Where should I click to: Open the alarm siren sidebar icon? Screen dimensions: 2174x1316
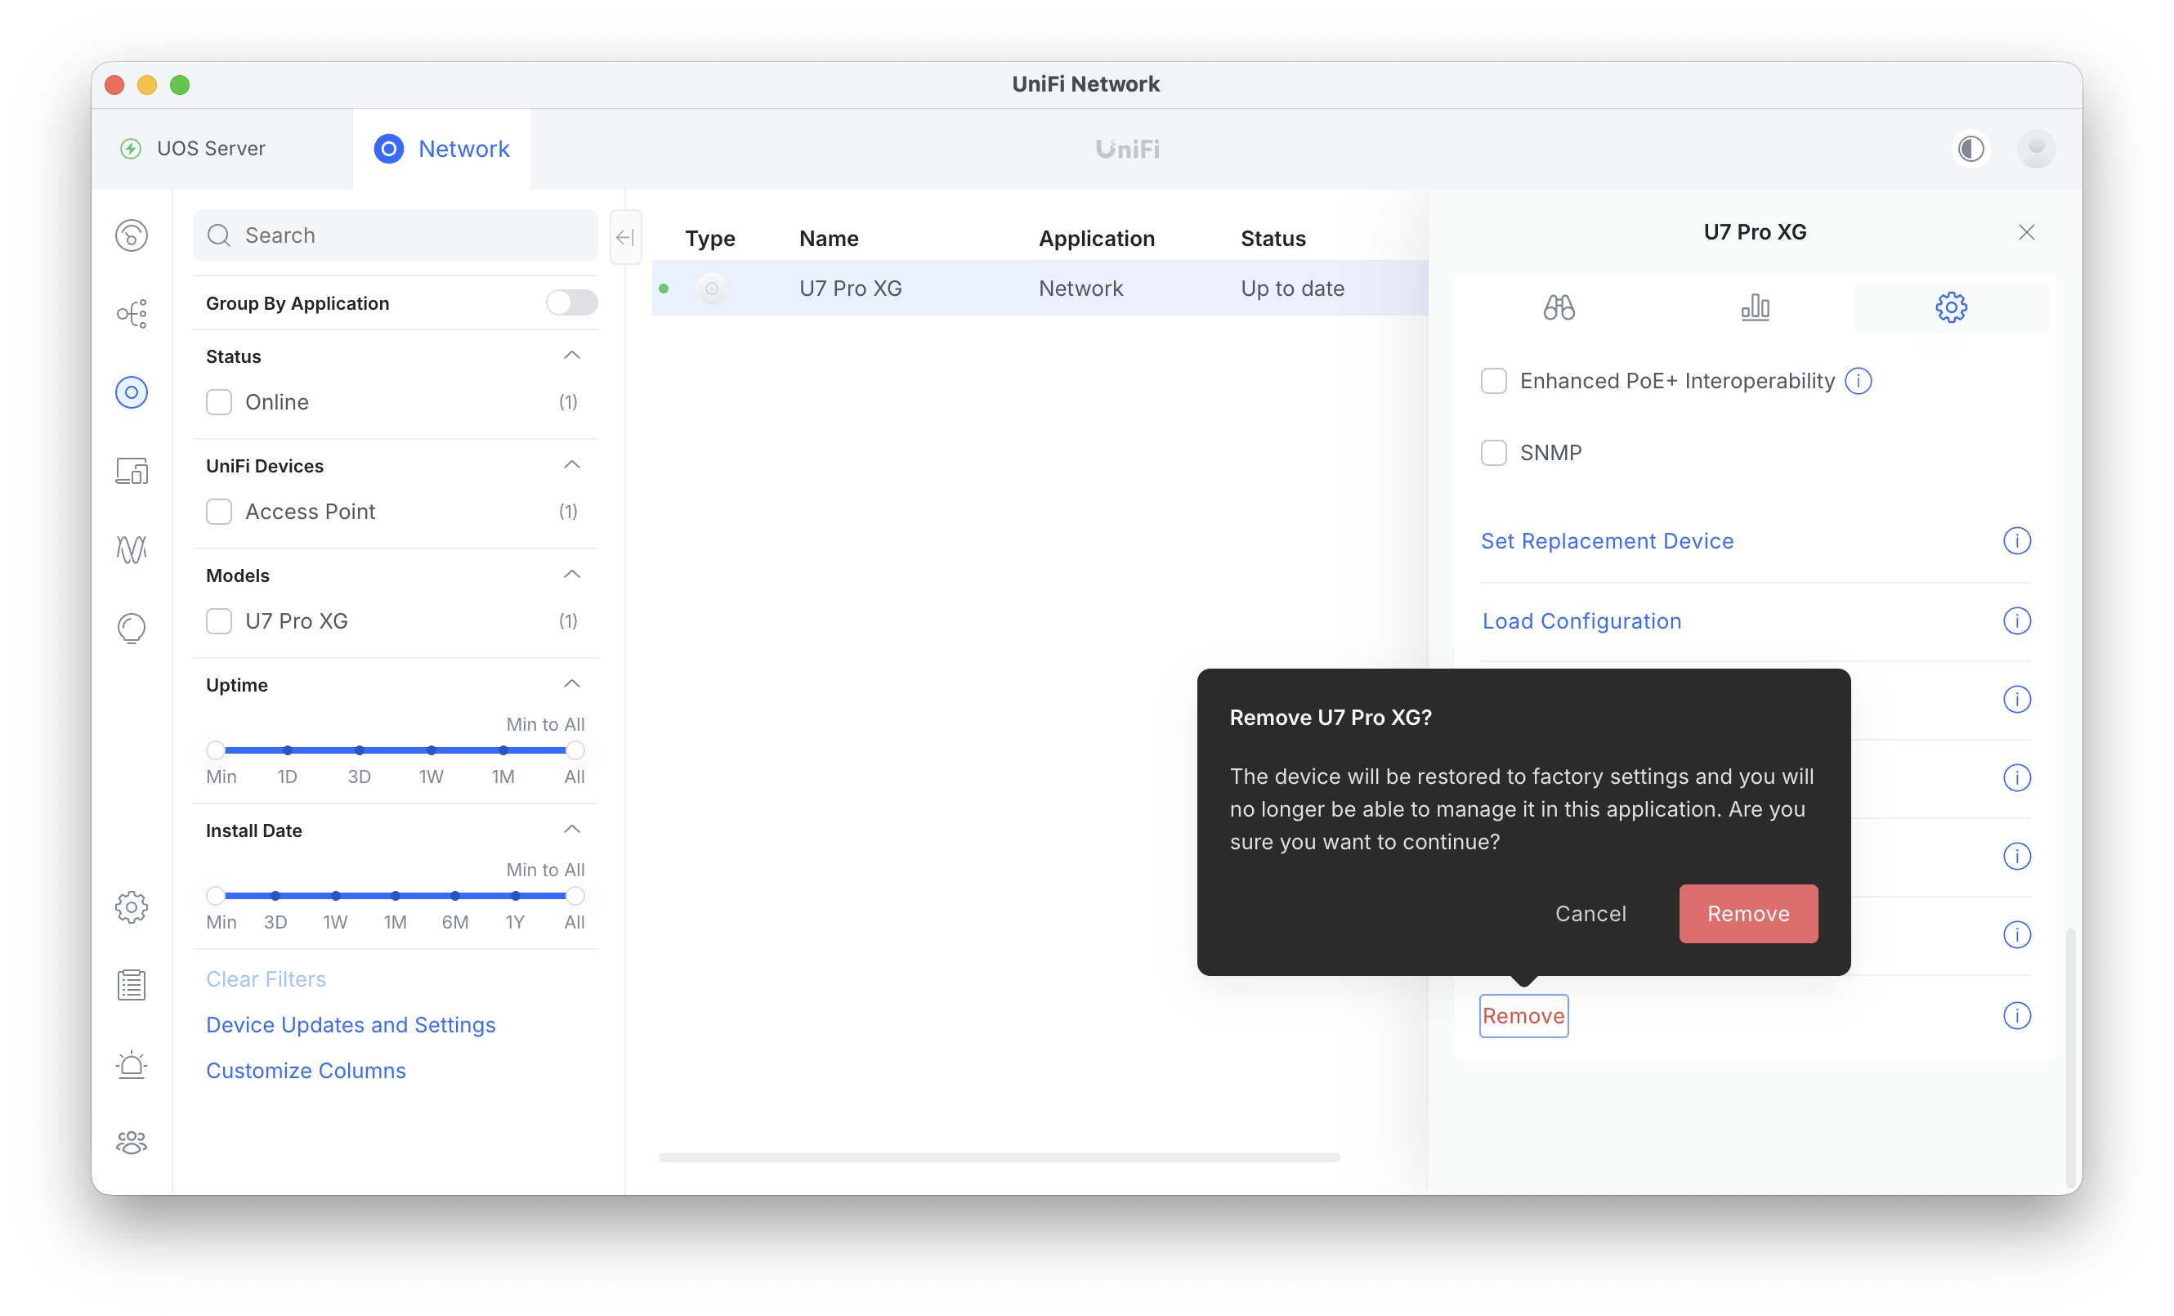coord(132,1064)
